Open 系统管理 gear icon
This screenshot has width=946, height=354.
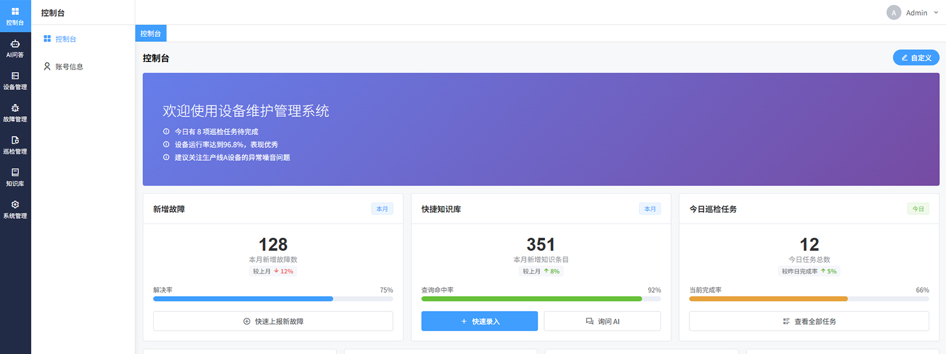coord(15,209)
